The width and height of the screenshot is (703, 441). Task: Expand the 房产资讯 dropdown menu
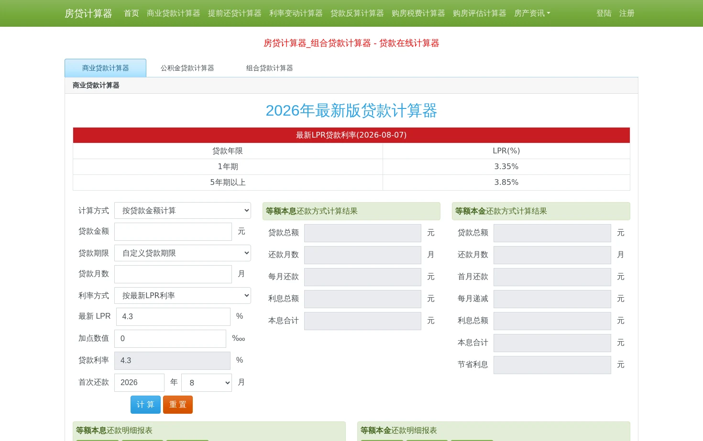coord(532,13)
